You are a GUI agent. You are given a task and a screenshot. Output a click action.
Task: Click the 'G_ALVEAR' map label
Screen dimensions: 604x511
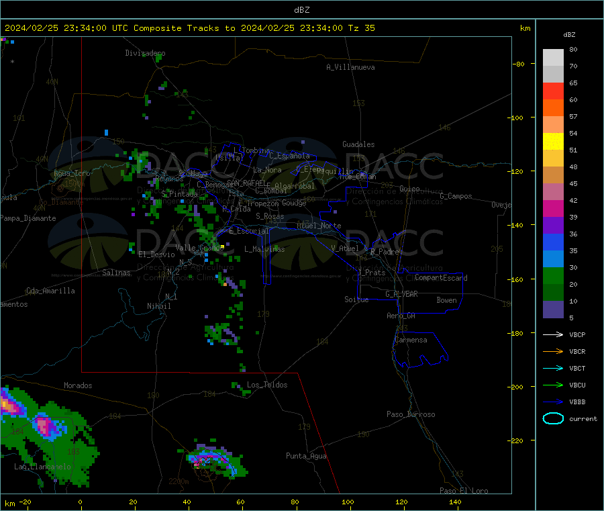click(402, 294)
